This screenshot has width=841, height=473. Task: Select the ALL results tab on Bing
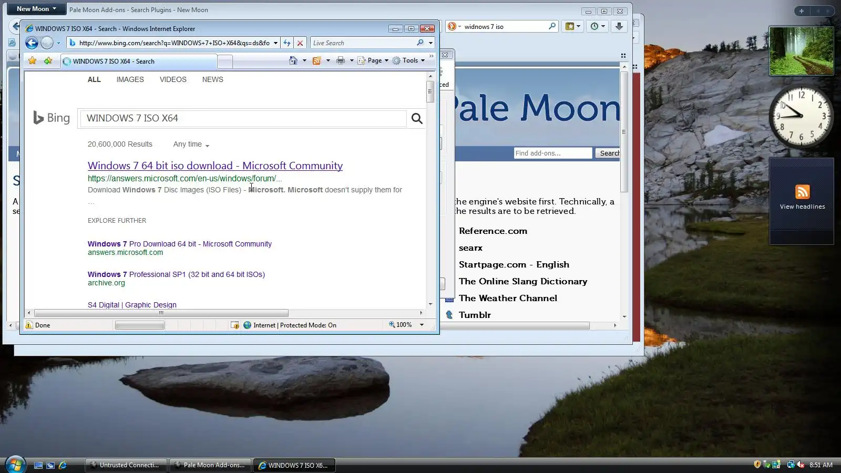click(x=94, y=79)
